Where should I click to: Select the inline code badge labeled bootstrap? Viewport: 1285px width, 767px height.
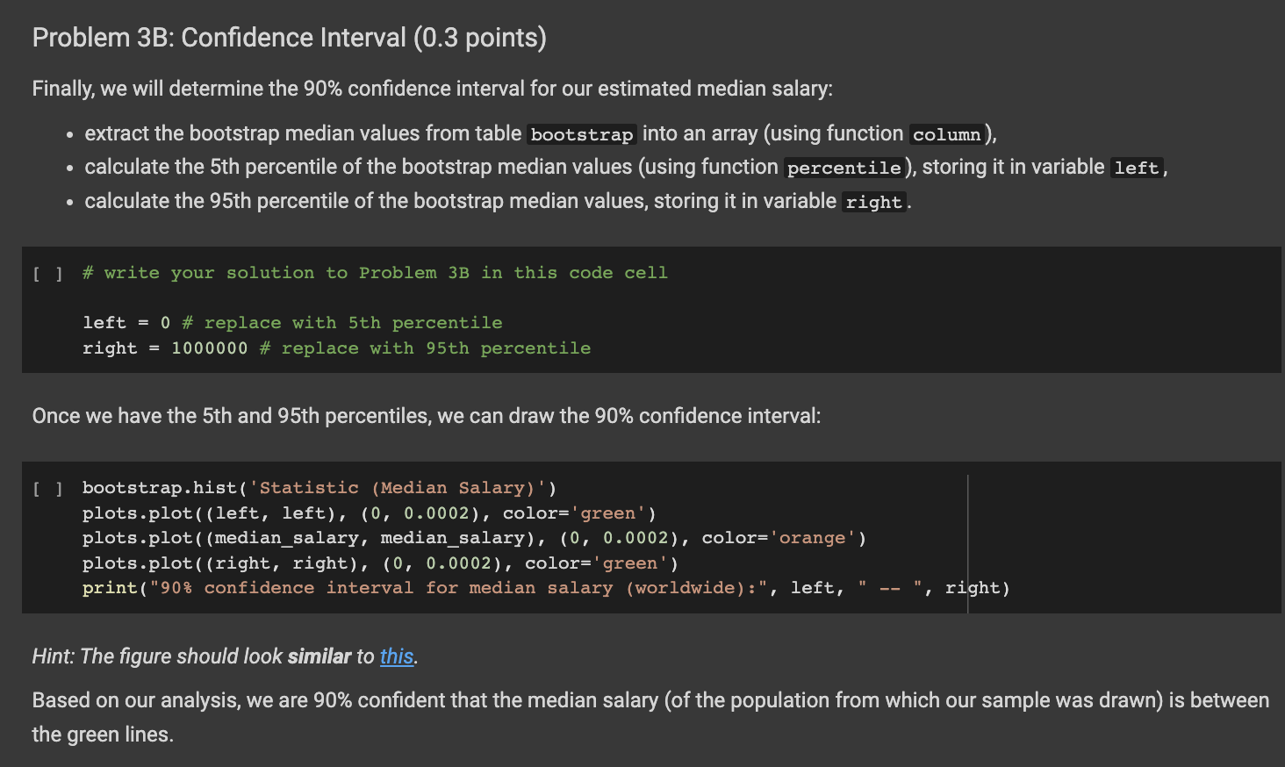(x=581, y=133)
